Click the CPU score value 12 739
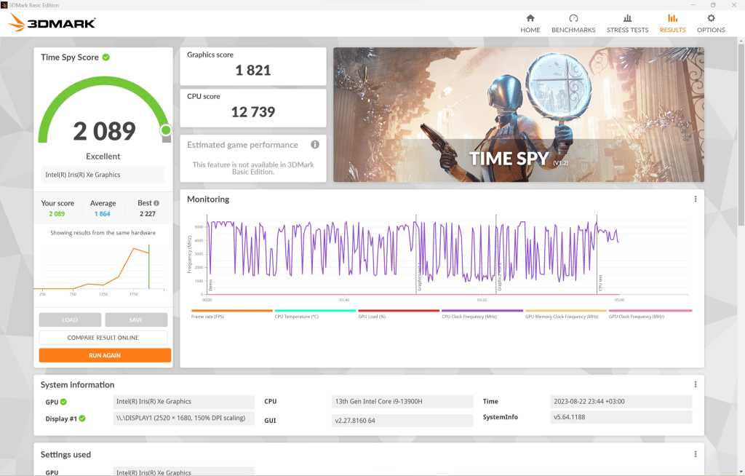 pos(253,112)
